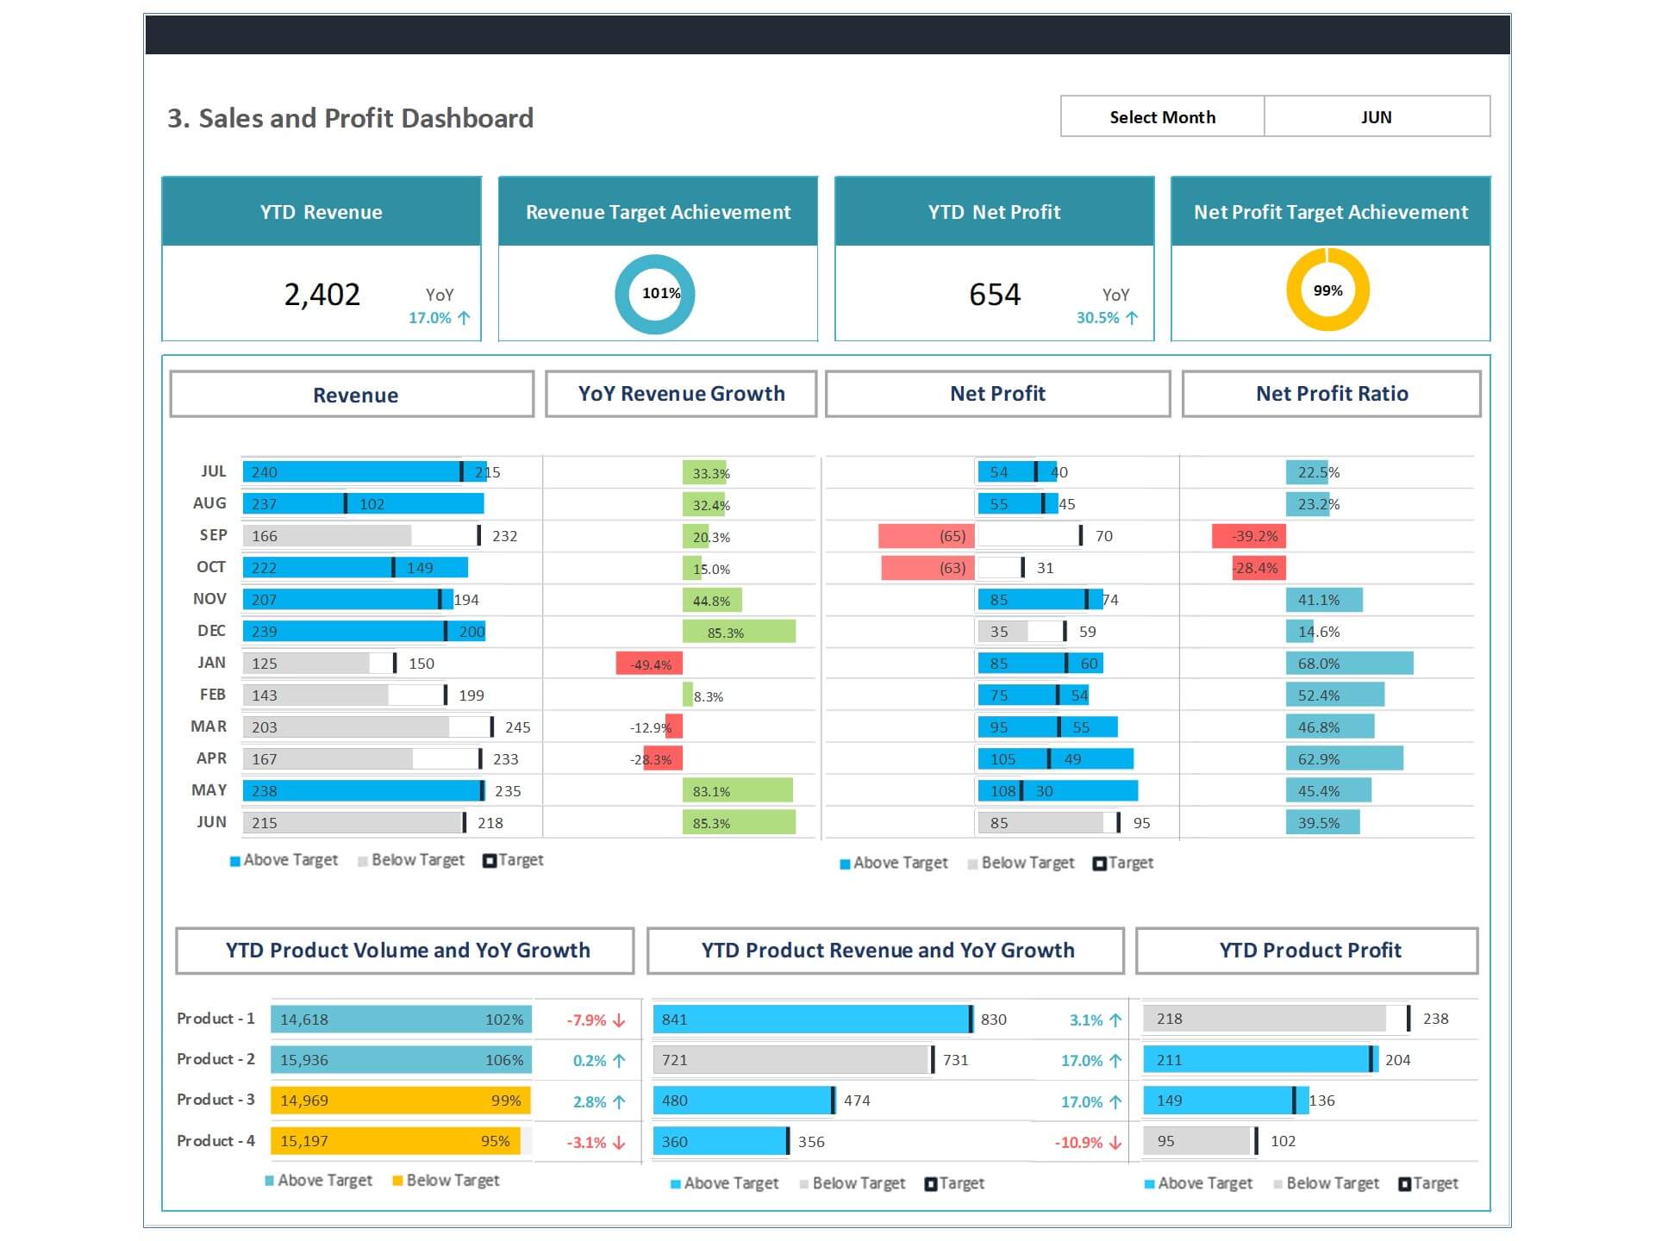The image size is (1655, 1241).
Task: Click Product-3 volume up arrow at 2.8%
Action: (x=619, y=1102)
